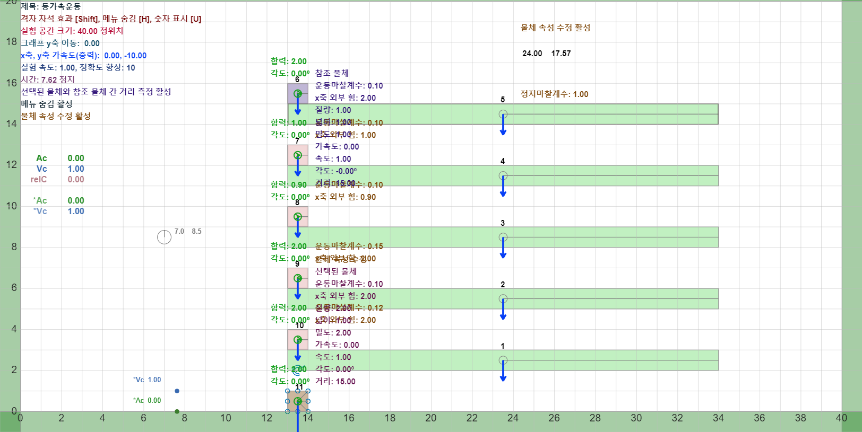Click the center circle of platform 5
Viewport: 862px width, 432px height.
pyautogui.click(x=503, y=114)
